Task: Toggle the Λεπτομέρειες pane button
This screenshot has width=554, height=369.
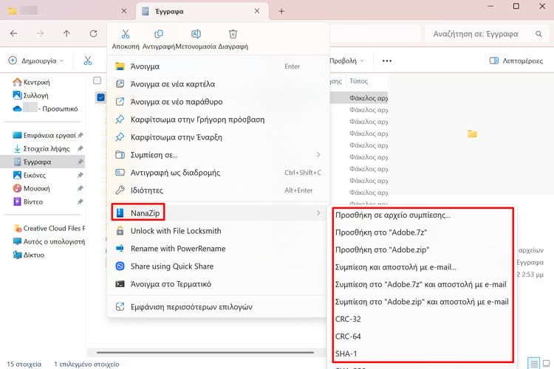Action: 516,61
